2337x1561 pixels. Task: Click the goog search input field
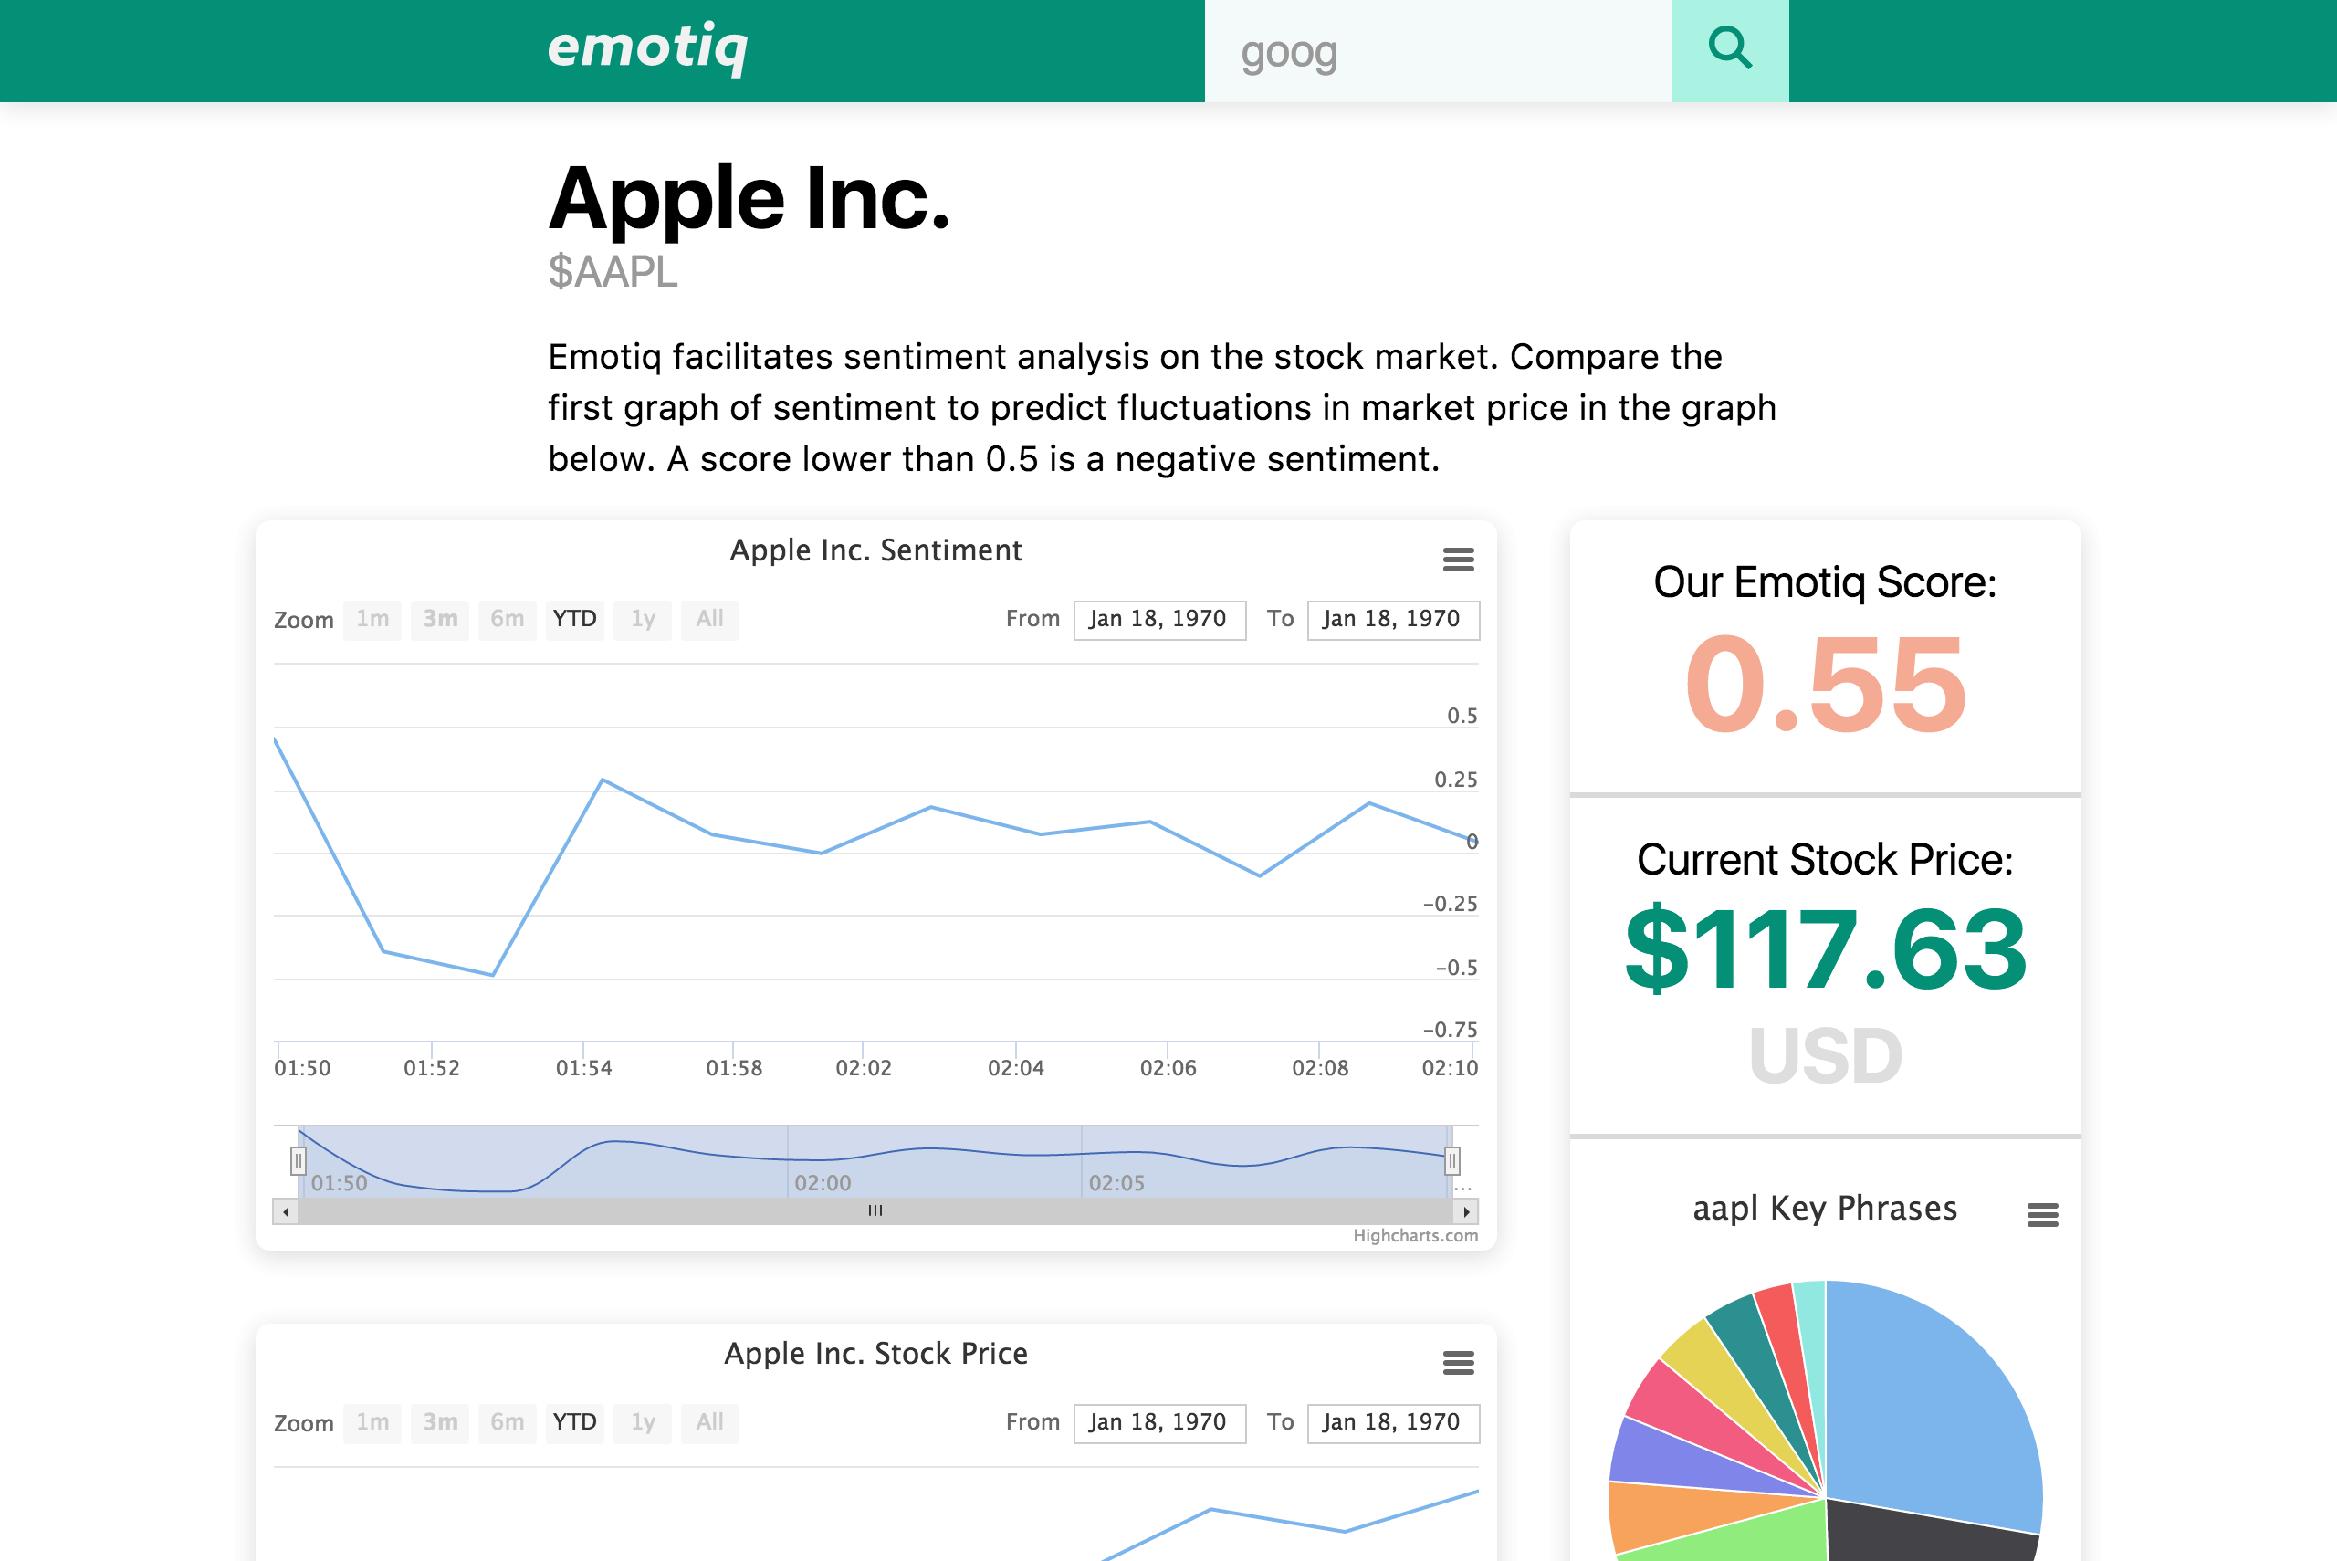coord(1437,52)
